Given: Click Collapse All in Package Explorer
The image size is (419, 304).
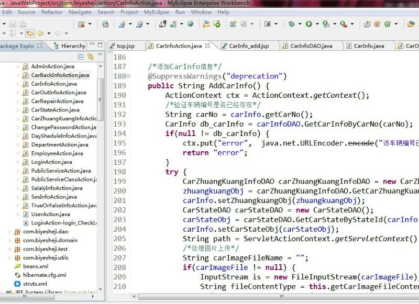Looking at the screenshot, I should (81, 57).
